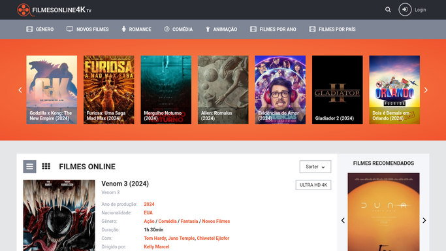
Task: Open Furiosa: Uma Saga Mad Max poster
Action: point(109,90)
